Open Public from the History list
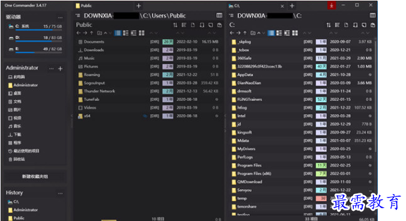This screenshot has width=406, height=221. tap(17, 218)
